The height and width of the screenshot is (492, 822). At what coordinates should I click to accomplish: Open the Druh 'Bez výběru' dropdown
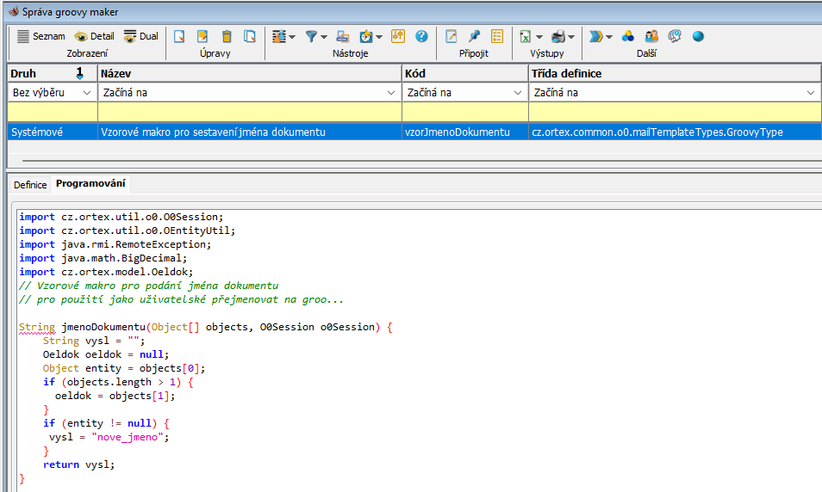pos(52,92)
